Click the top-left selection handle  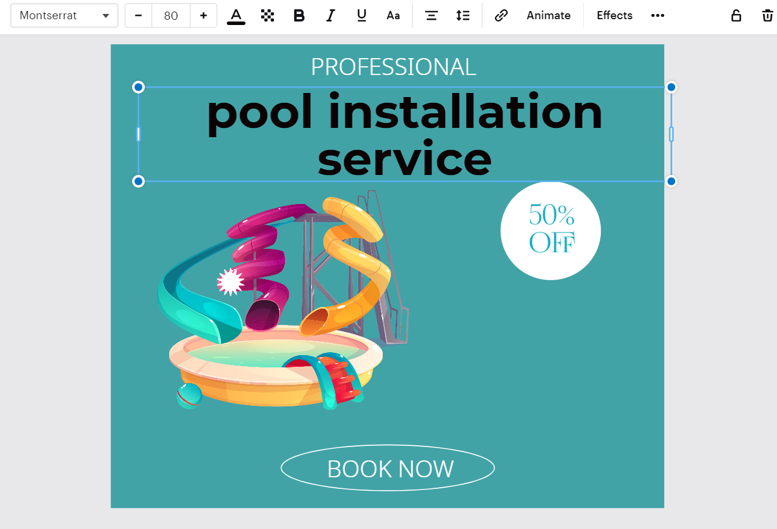(138, 87)
